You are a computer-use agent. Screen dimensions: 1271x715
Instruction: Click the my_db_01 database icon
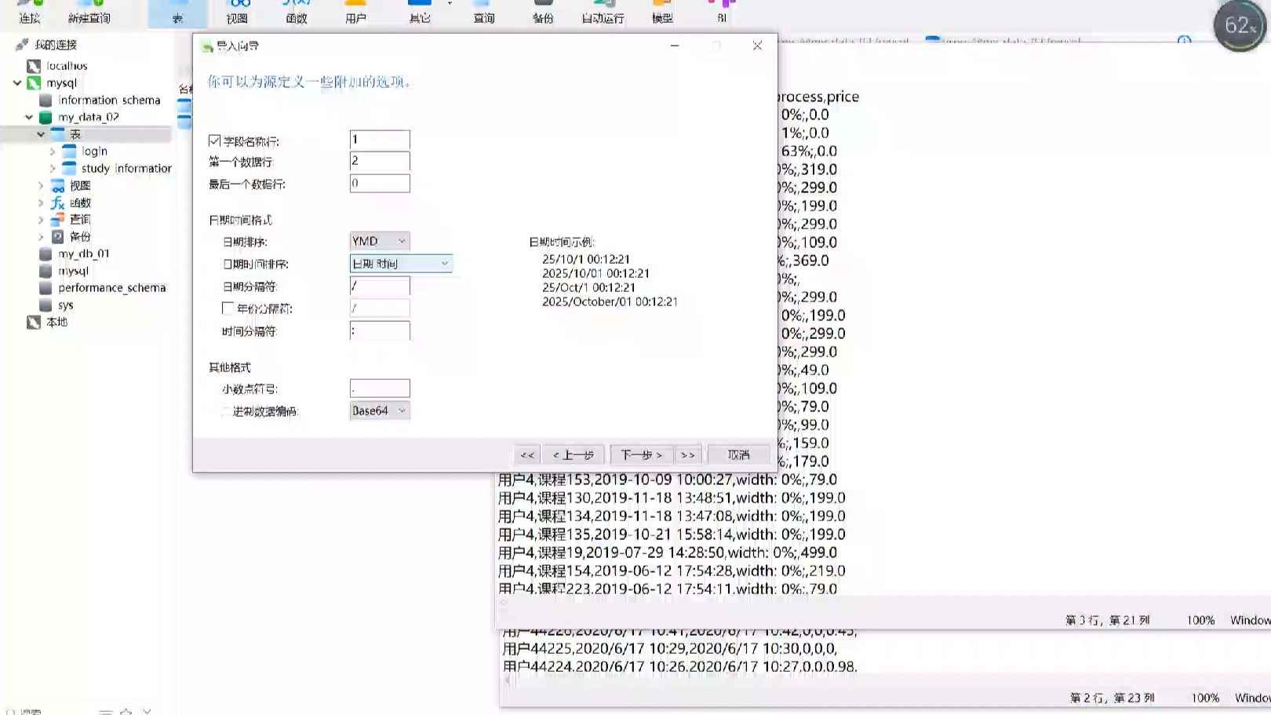[46, 254]
